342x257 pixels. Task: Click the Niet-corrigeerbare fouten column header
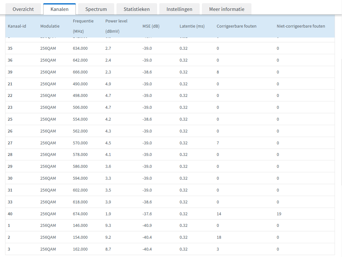pyautogui.click(x=301, y=26)
